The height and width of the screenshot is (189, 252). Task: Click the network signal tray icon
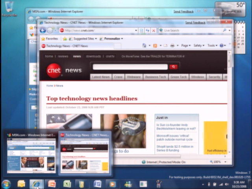click(221, 185)
